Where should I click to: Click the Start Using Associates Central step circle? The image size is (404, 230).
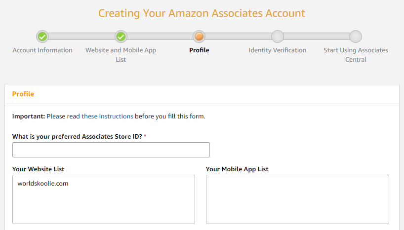(356, 37)
